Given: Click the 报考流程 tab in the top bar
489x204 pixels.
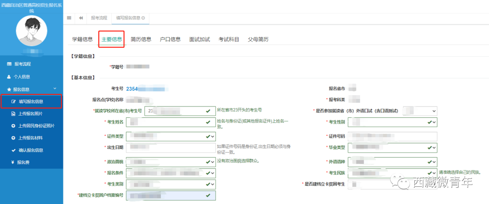Looking at the screenshot, I should [x=99, y=18].
